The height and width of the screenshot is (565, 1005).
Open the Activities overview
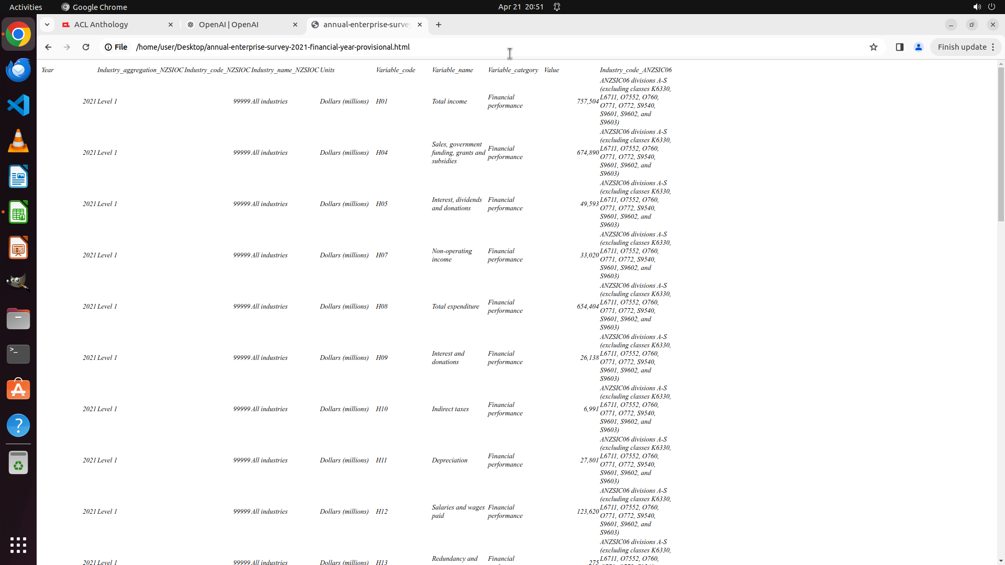pos(26,7)
